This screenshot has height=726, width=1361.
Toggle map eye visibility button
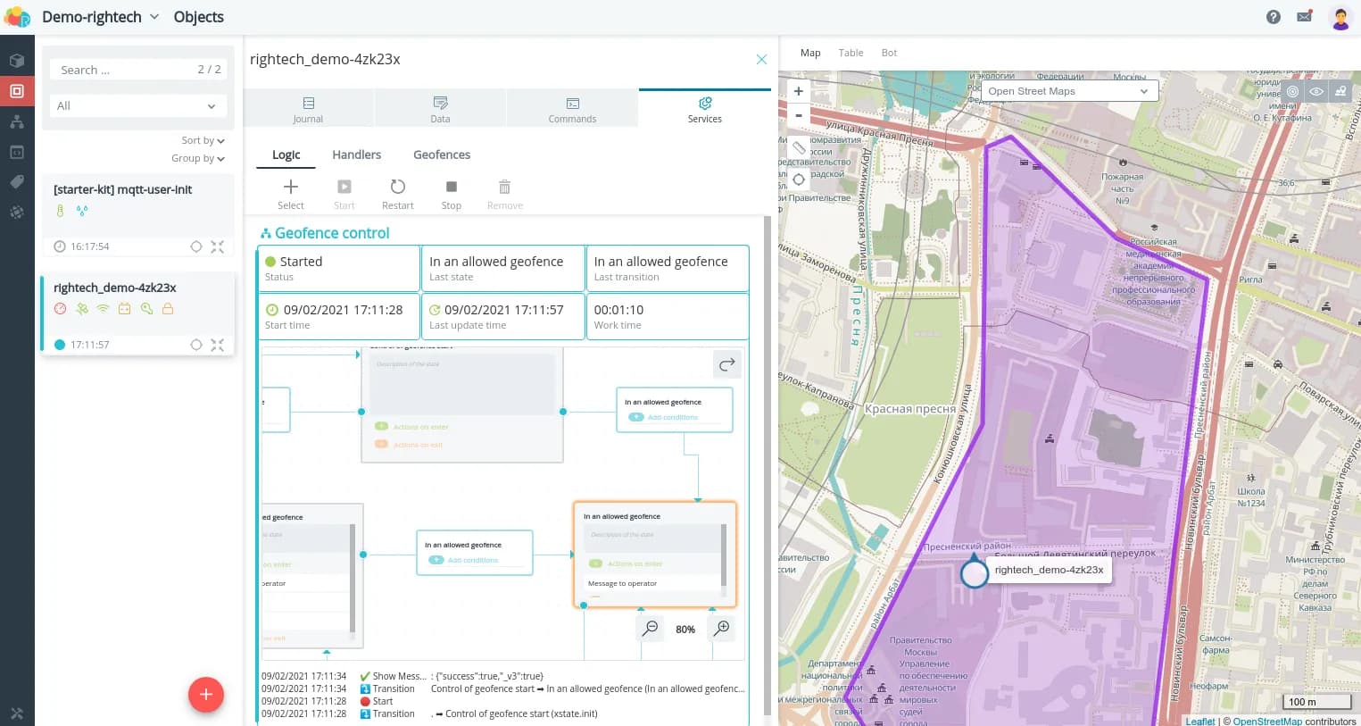point(1316,91)
